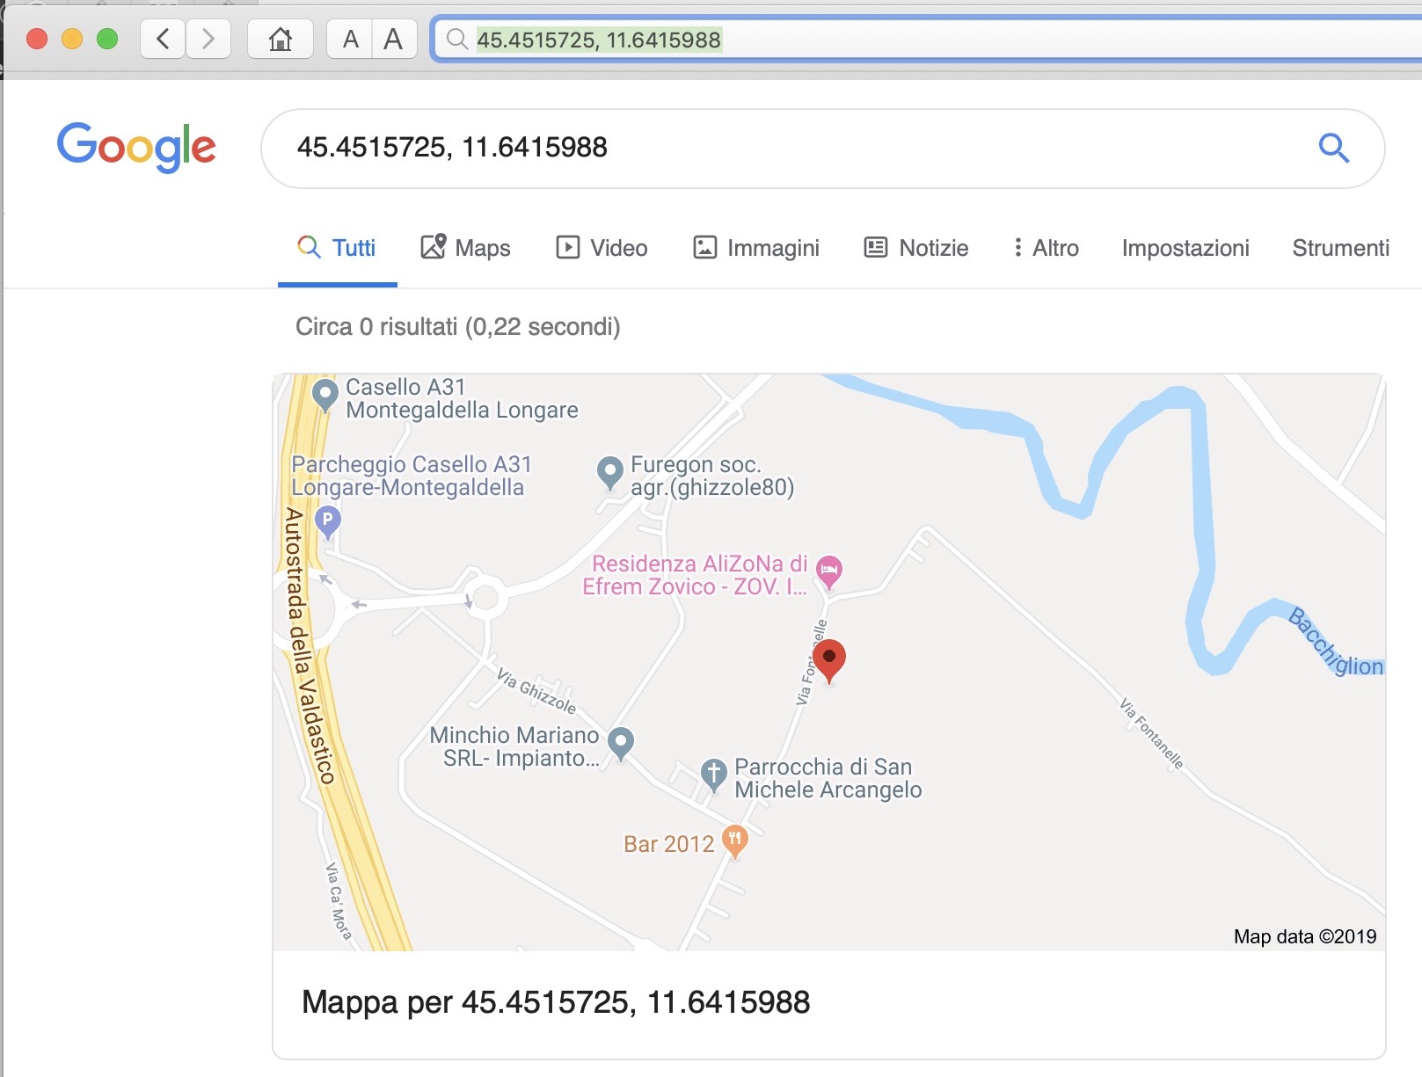This screenshot has width=1422, height=1077.
Task: Click the Parrocchia di San Michele Arcangelo label
Action: tap(828, 778)
